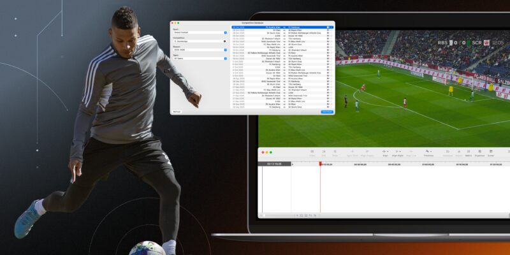Open the Organizer from the toolbar
The width and height of the screenshot is (510, 255).
click(479, 152)
